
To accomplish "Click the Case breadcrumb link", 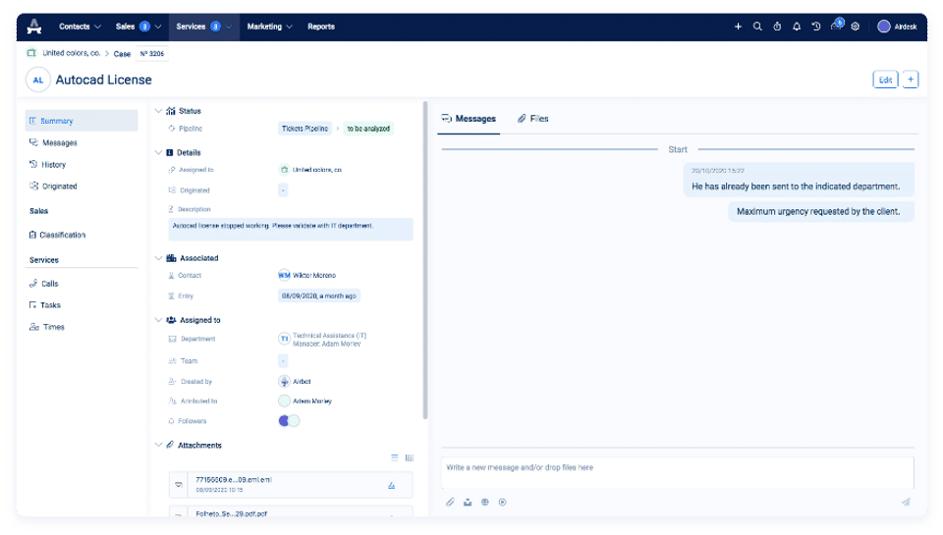I will pos(122,53).
